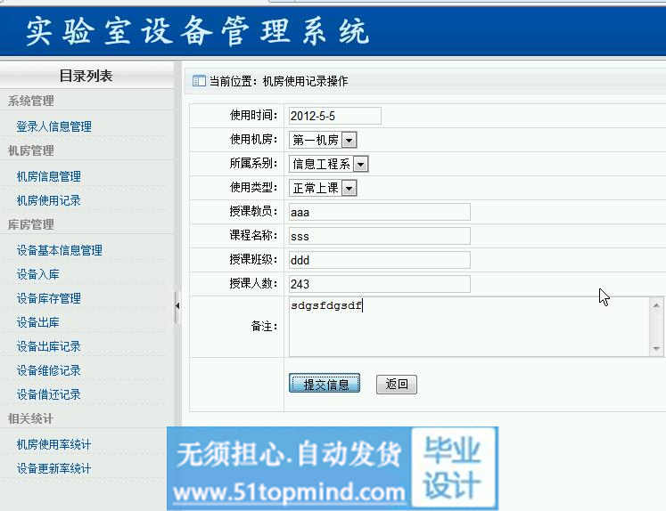Image resolution: width=666 pixels, height=511 pixels.
Task: Open 登录人信息管理 in sidebar
Action: (x=53, y=126)
